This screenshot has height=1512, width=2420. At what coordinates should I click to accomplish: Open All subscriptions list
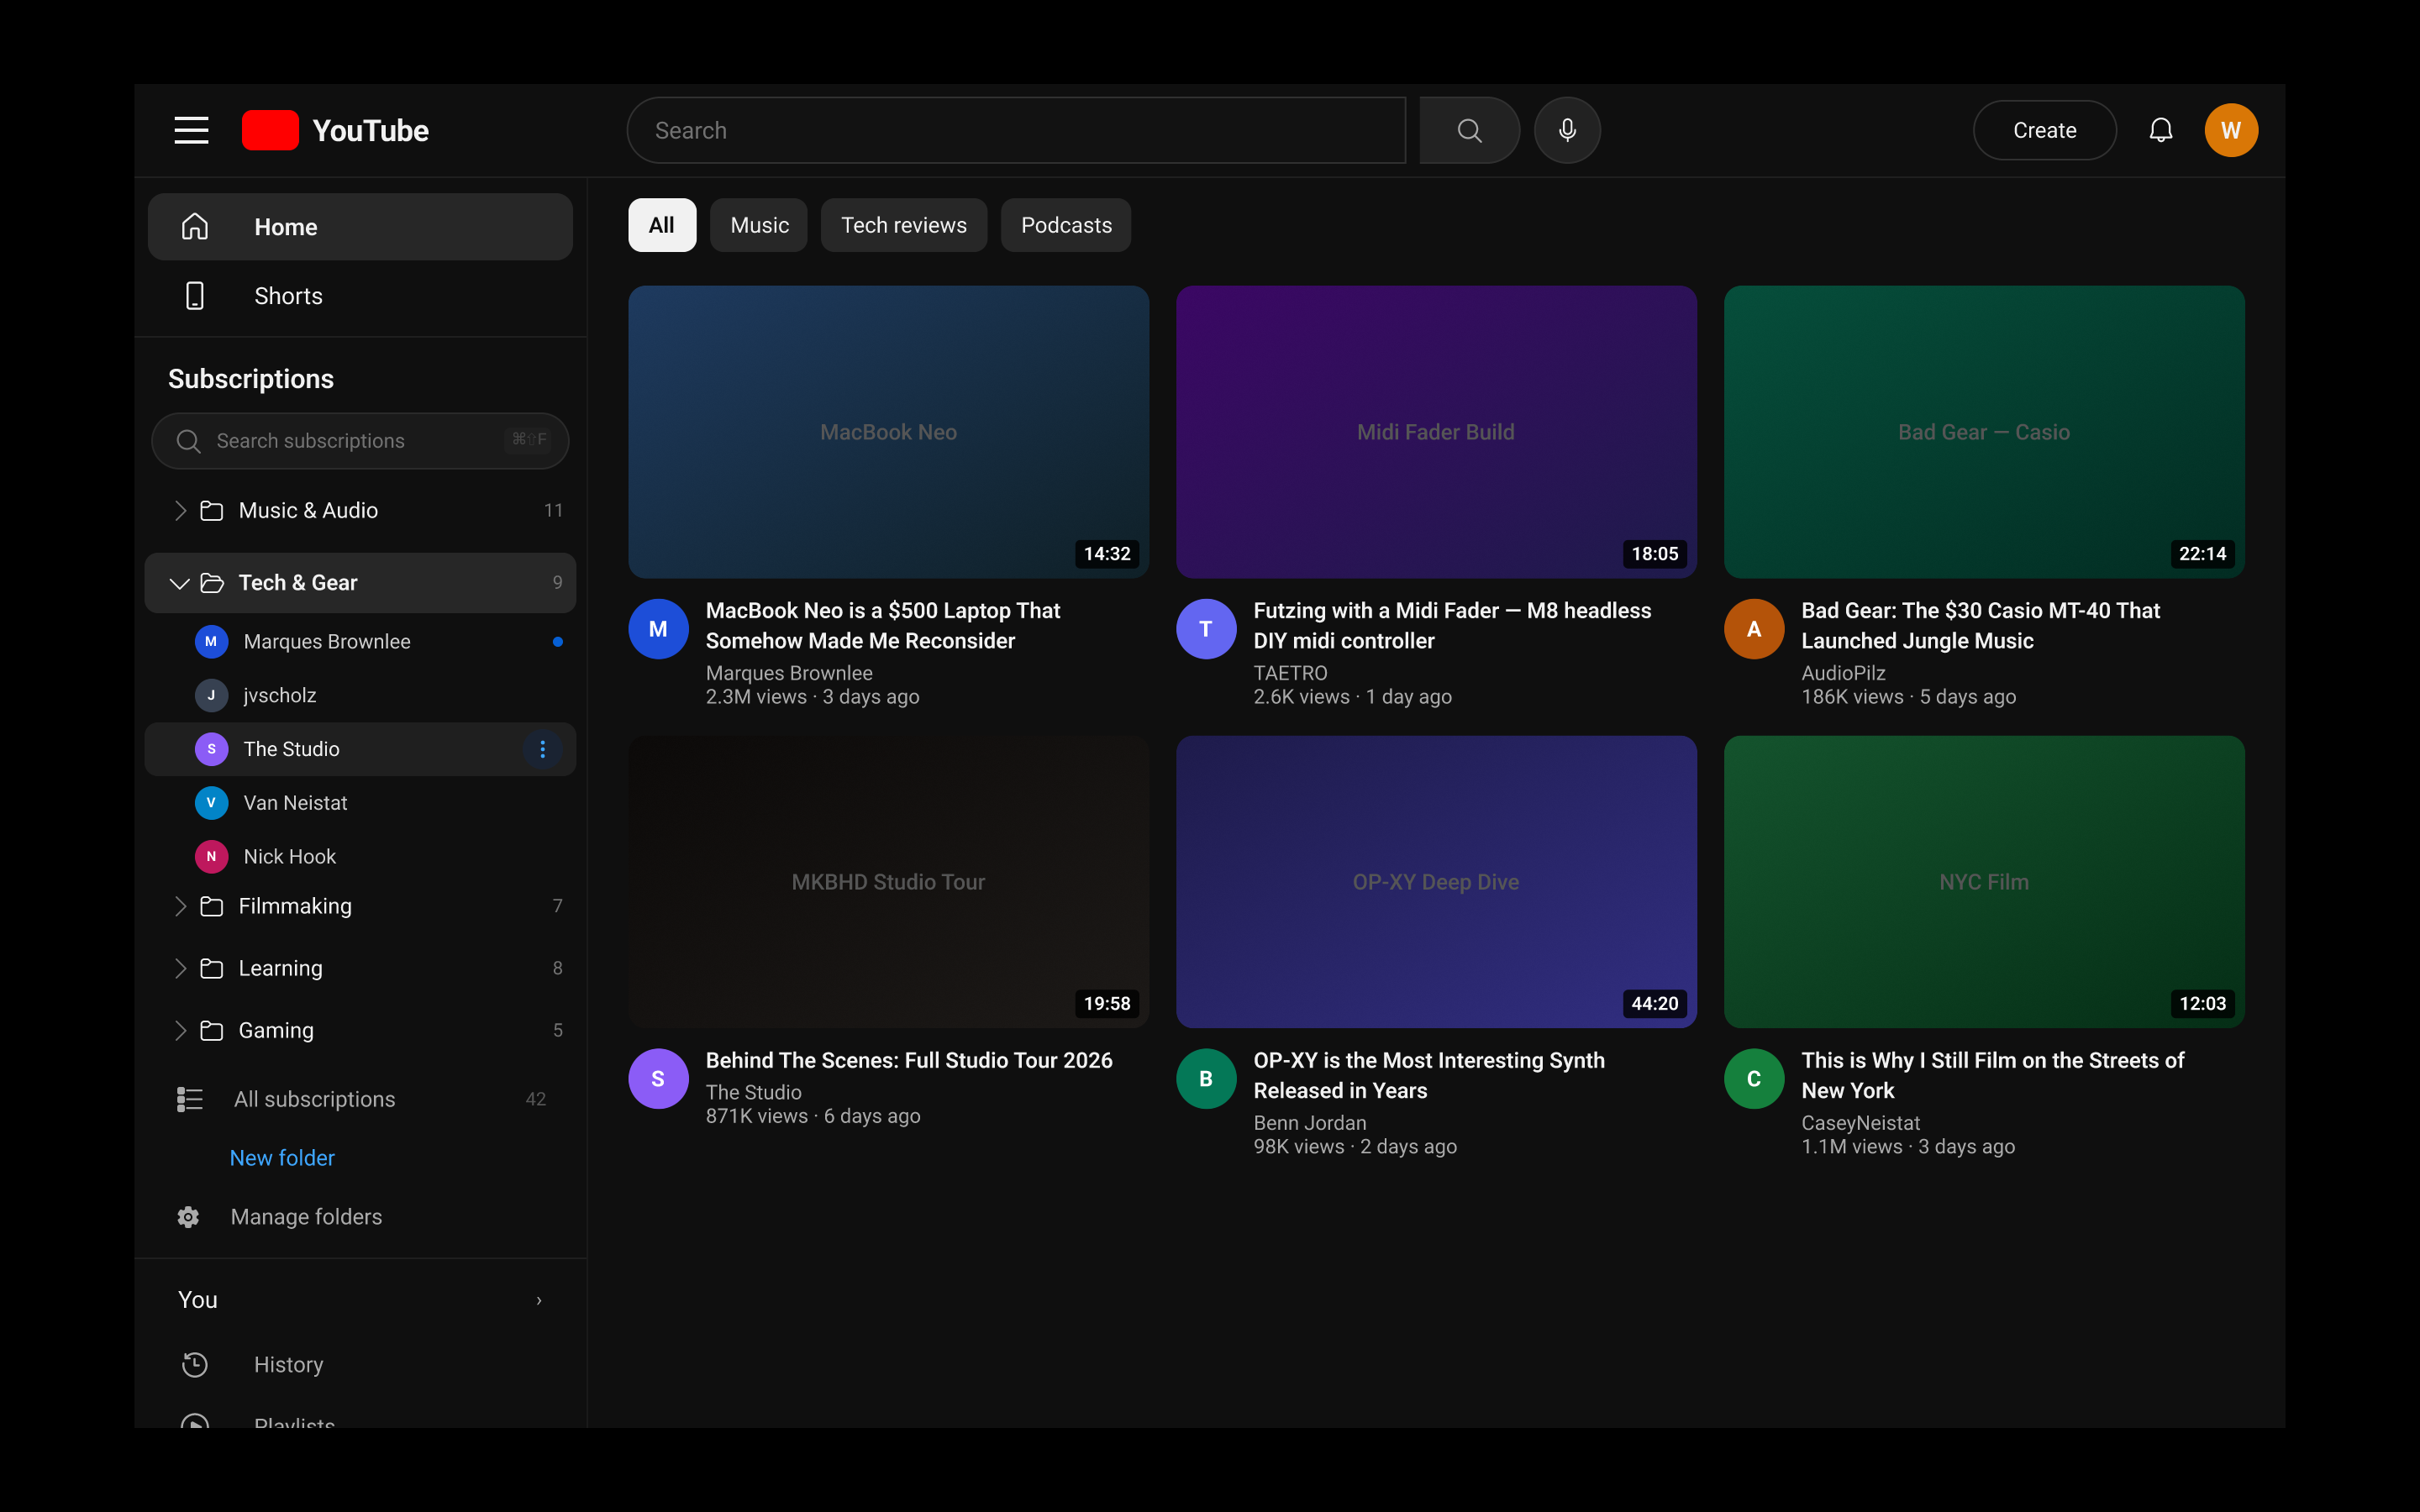(x=360, y=1099)
